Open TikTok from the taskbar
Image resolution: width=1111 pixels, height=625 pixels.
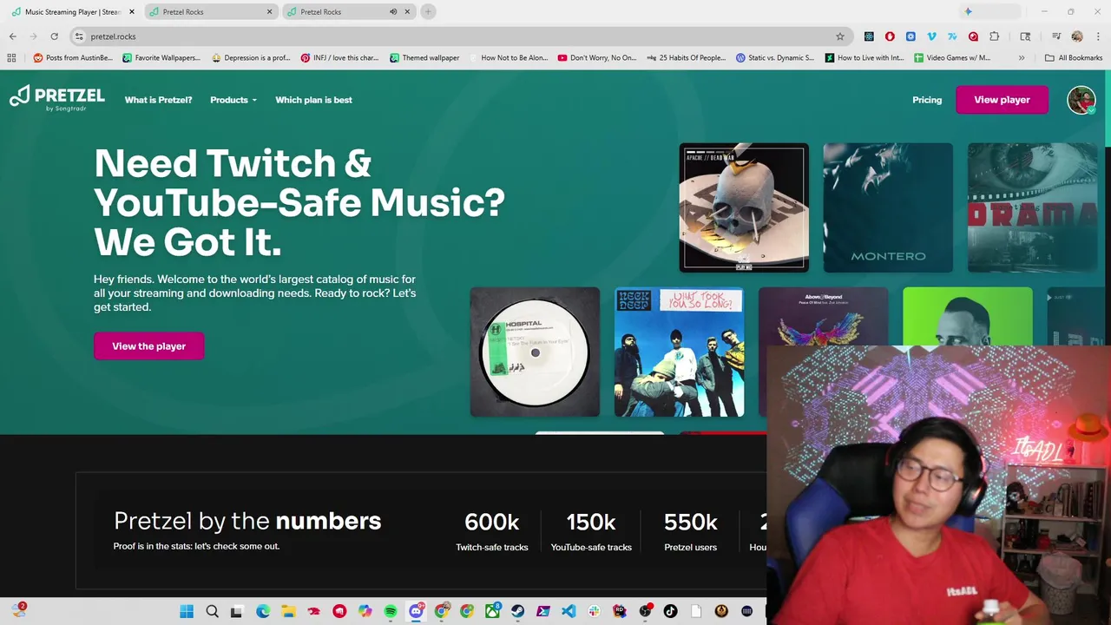[x=670, y=611]
